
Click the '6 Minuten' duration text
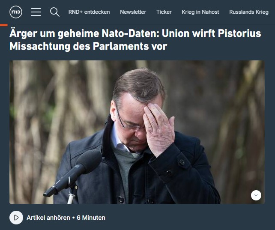coord(91,218)
